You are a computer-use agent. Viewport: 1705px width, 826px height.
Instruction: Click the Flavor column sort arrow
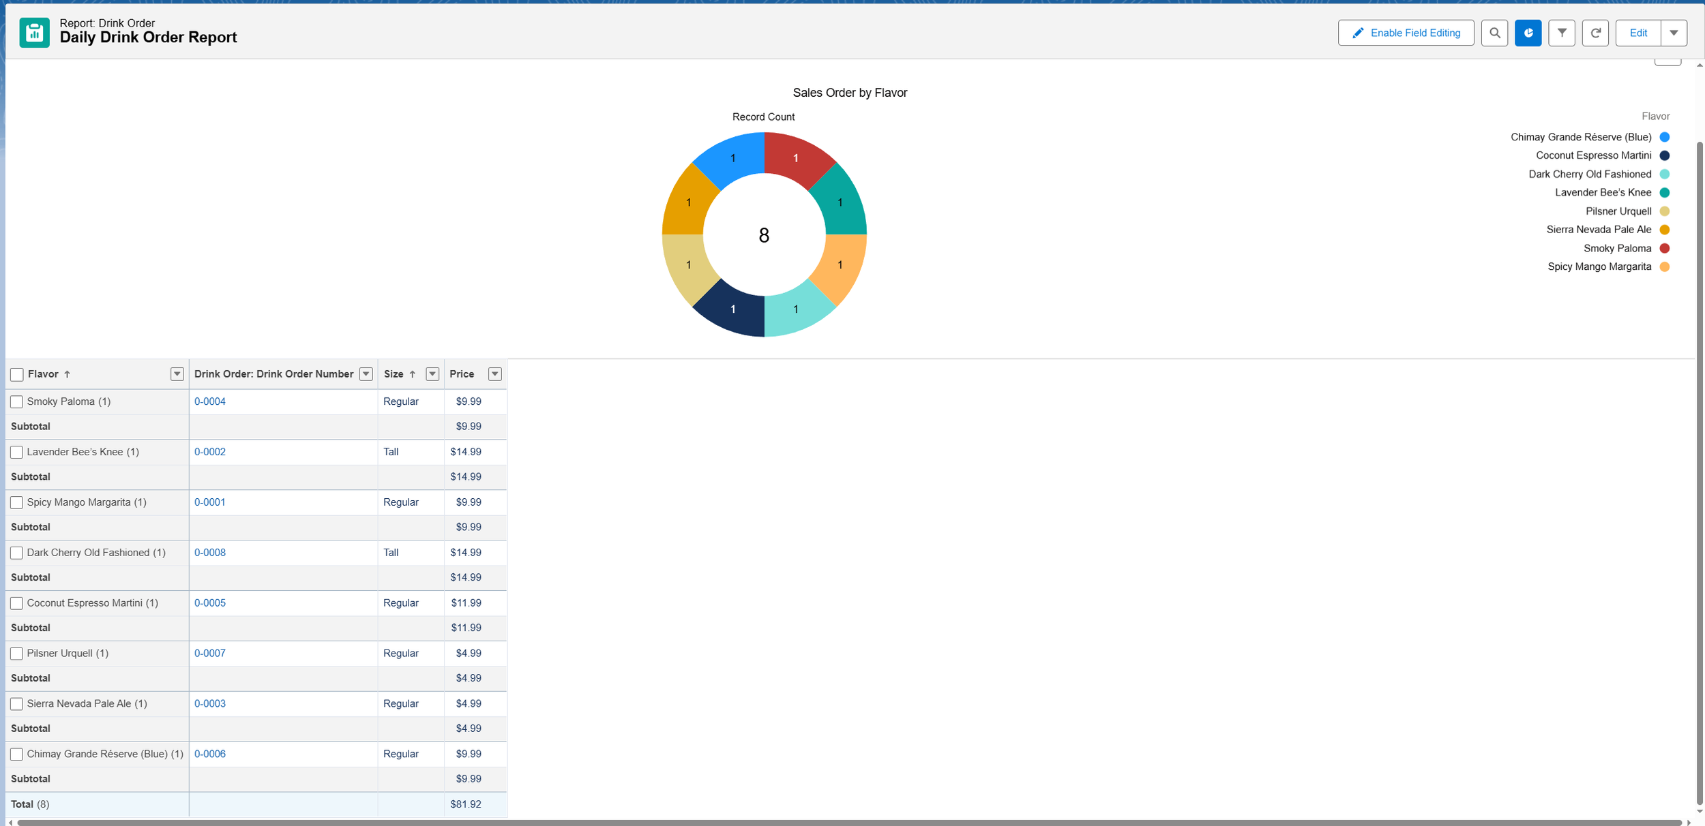[67, 374]
